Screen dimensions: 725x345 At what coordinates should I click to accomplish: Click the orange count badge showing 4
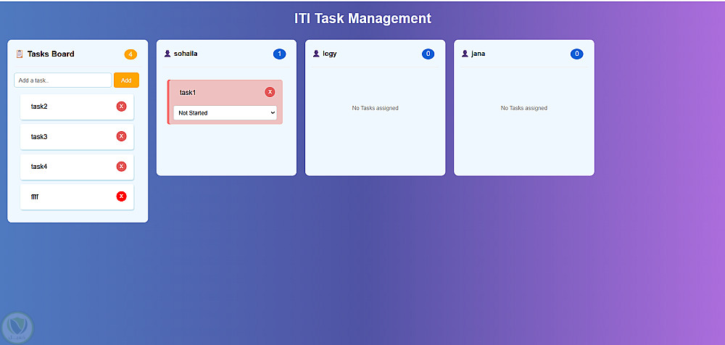coord(130,54)
